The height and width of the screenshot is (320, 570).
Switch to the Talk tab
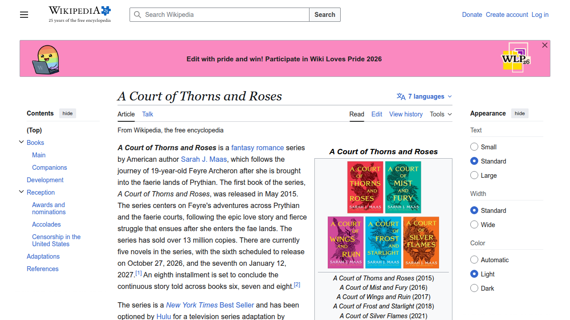tap(147, 114)
